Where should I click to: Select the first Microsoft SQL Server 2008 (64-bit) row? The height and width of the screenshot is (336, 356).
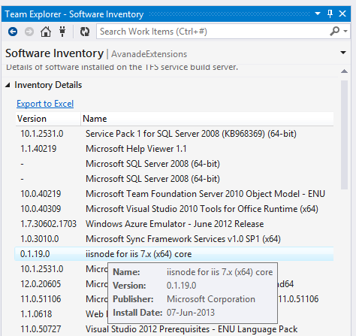coord(174,164)
